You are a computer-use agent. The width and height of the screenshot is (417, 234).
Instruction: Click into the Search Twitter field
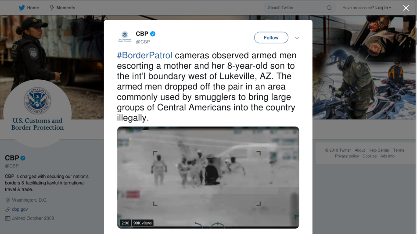coord(295,8)
